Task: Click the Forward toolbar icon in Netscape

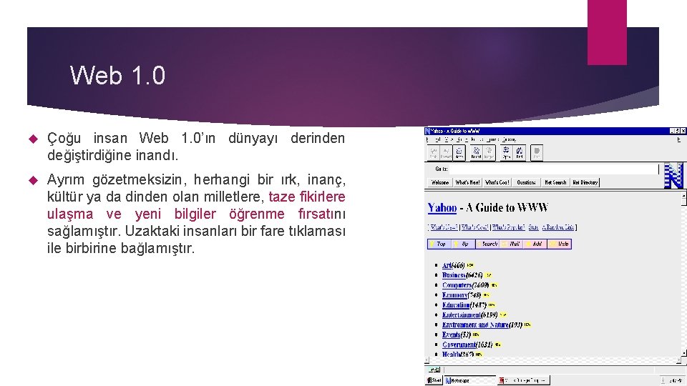Action: 446,153
